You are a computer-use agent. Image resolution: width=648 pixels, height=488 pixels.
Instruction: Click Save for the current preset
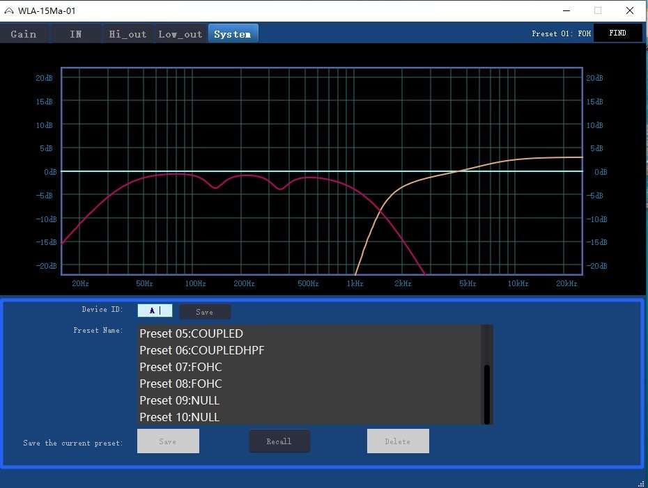click(168, 441)
